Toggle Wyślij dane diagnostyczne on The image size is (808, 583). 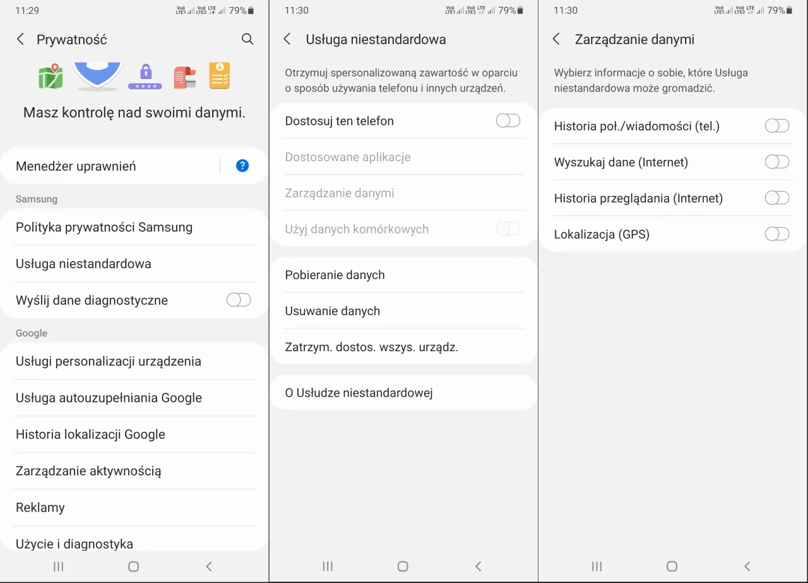239,299
